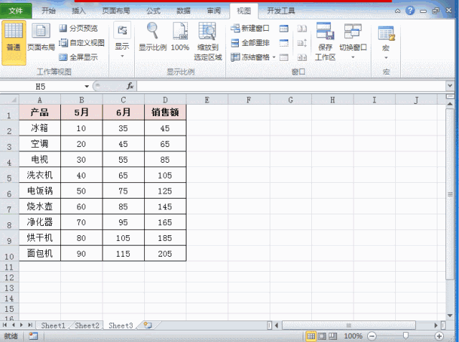Click into the formula bar
This screenshot has height=342, width=459.
point(291,86)
